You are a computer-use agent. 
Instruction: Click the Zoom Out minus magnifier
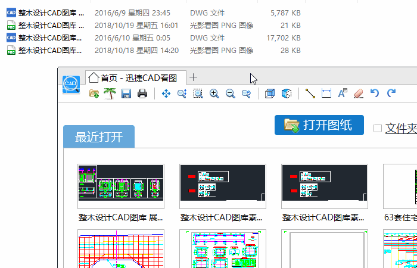coord(231,94)
